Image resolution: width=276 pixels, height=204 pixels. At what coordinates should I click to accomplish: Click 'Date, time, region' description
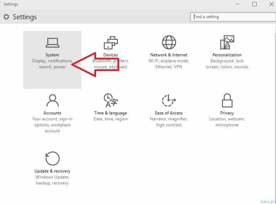point(110,119)
